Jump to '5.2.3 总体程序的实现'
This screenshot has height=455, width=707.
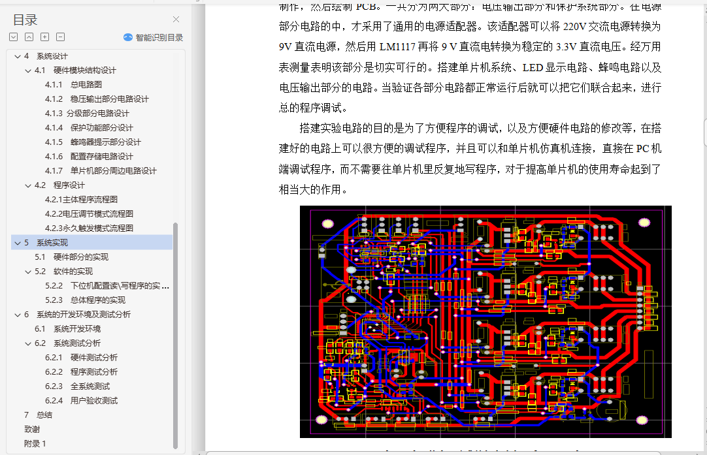click(x=85, y=300)
